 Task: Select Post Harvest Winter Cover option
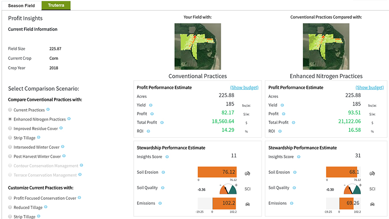(10, 157)
